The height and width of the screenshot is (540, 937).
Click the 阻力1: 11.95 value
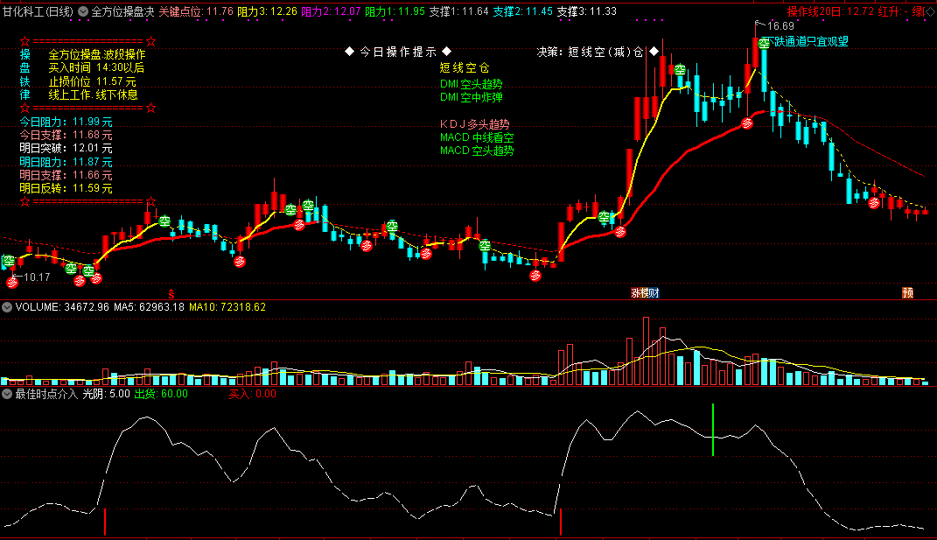pos(395,11)
